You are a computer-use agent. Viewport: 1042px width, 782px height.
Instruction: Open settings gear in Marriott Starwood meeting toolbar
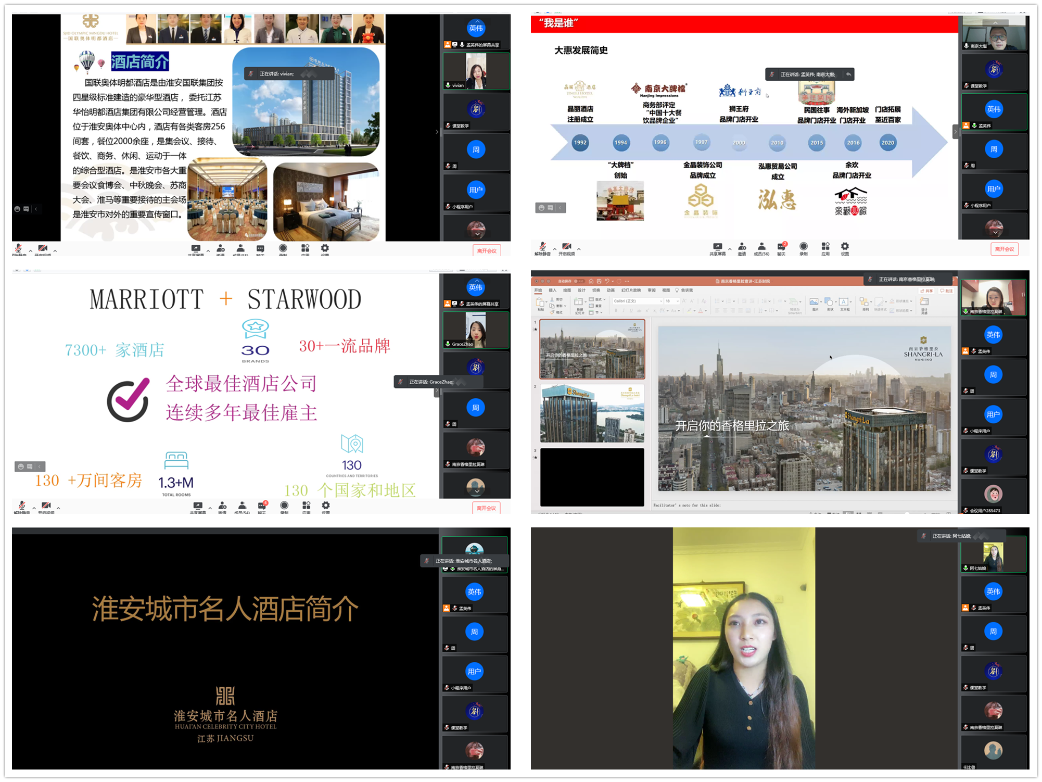(325, 506)
